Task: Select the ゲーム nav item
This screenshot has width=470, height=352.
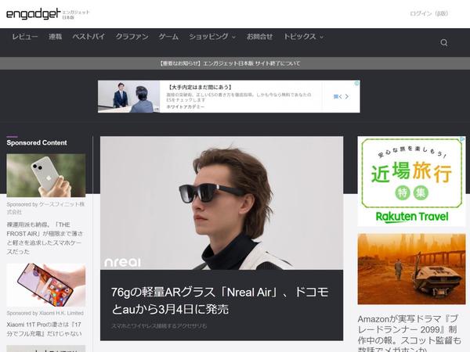Action: (168, 37)
